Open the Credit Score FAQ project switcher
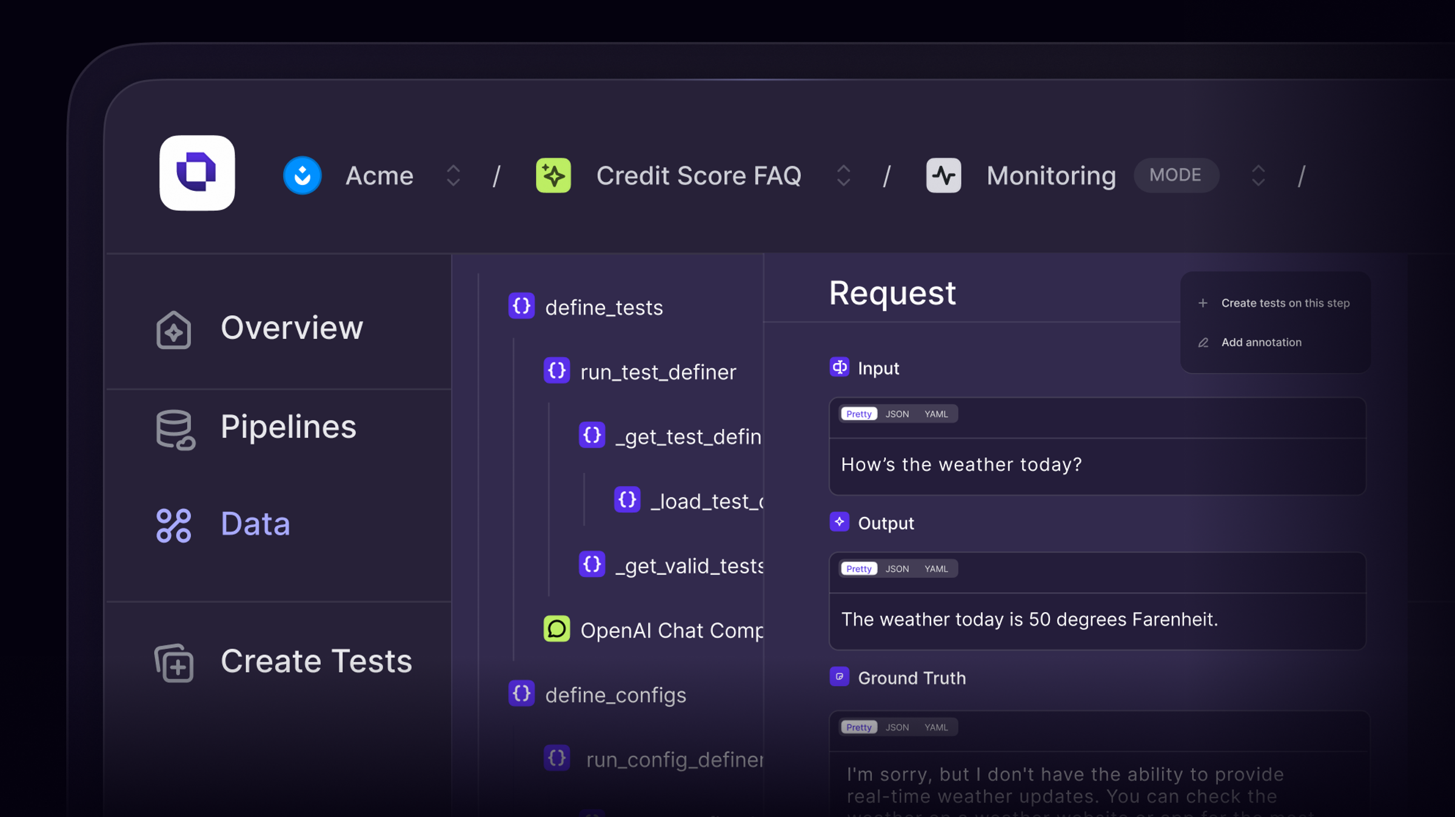The image size is (1455, 817). (x=843, y=176)
